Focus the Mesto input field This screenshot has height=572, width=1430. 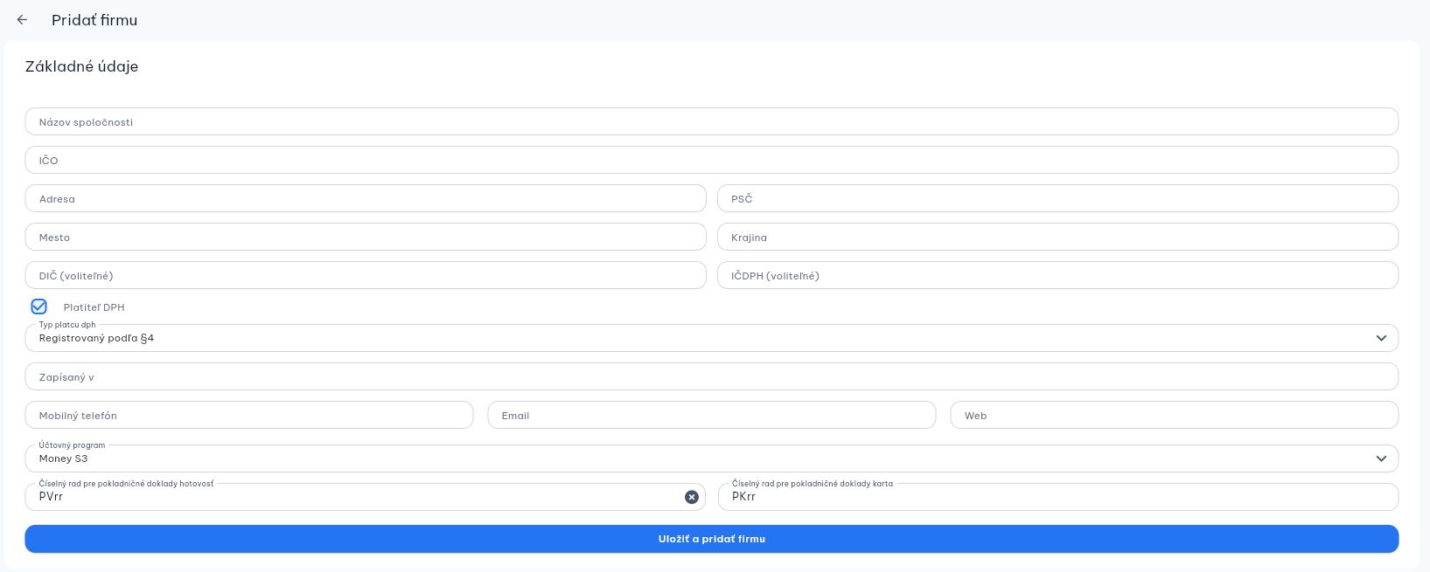(366, 237)
